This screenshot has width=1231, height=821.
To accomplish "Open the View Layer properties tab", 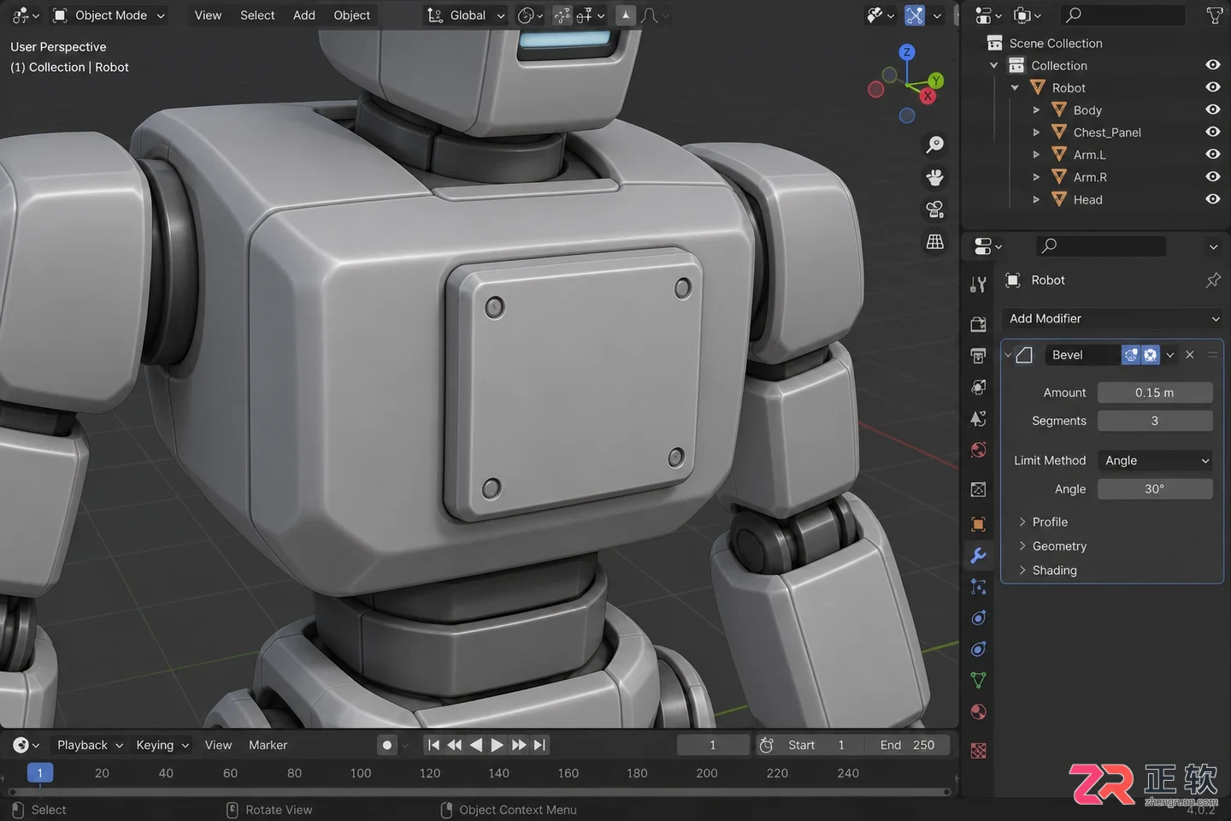I will [979, 387].
